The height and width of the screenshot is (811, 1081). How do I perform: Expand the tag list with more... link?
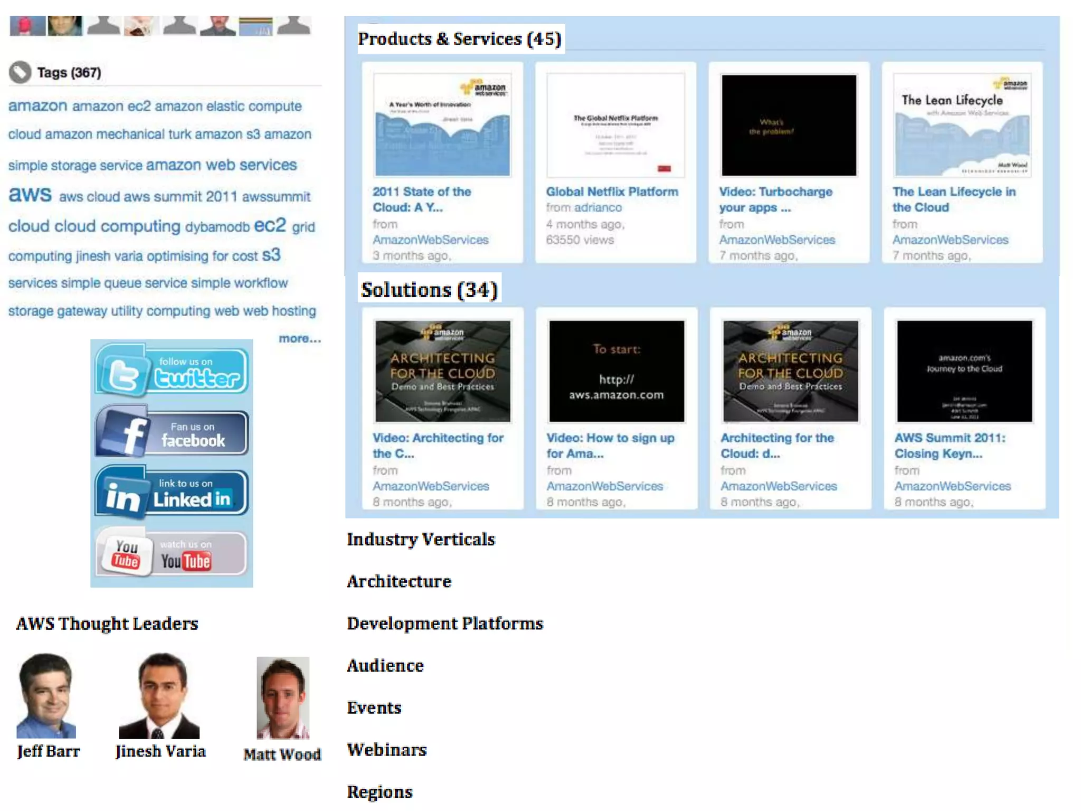pos(299,338)
